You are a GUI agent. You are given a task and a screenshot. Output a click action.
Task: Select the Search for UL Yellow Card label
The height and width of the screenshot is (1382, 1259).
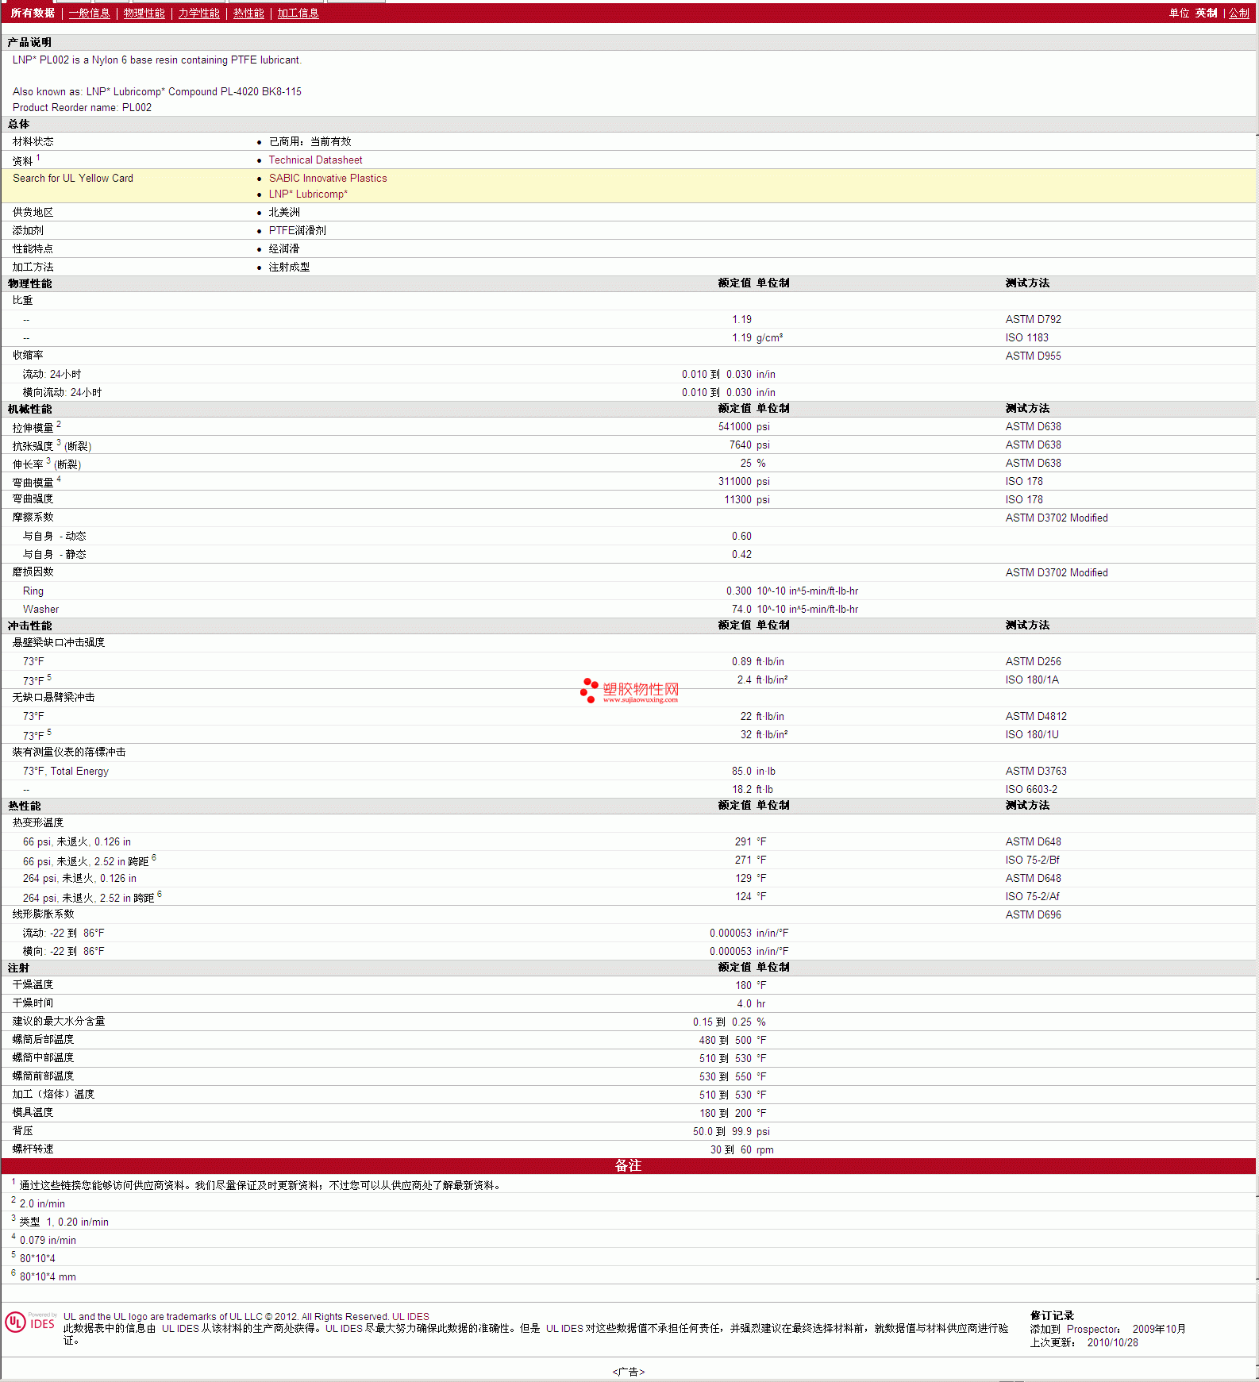(73, 179)
